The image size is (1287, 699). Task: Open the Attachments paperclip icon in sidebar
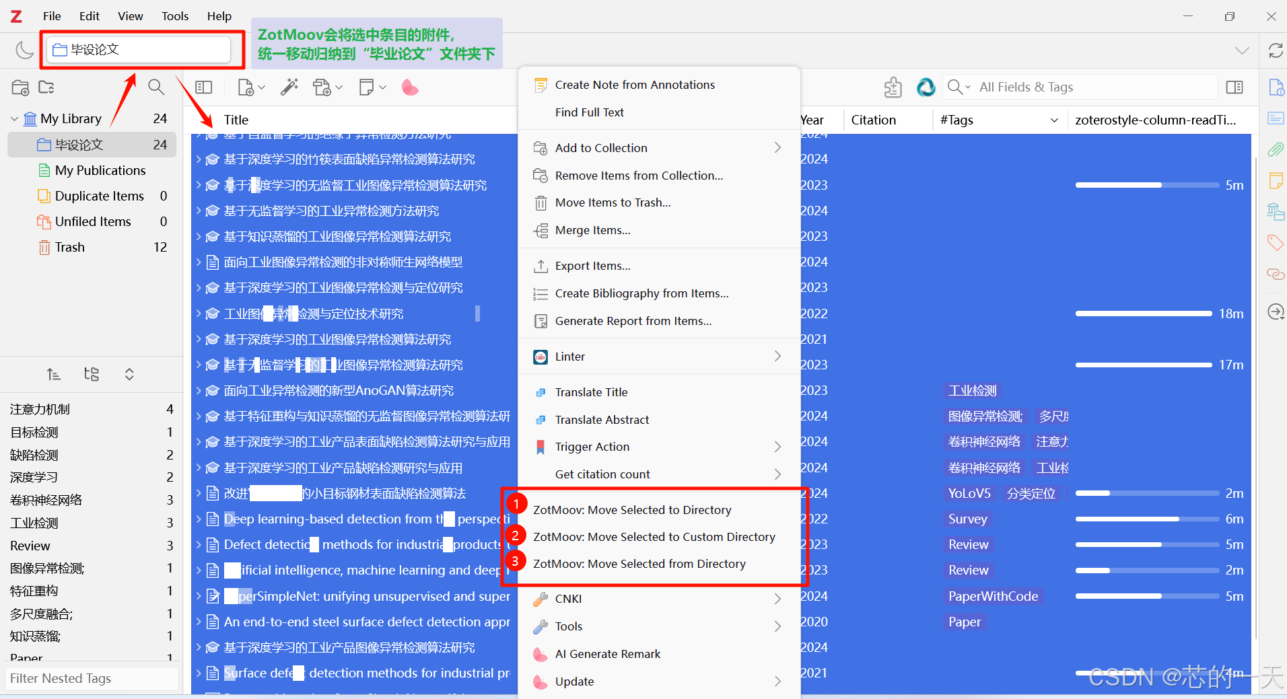click(x=1276, y=149)
